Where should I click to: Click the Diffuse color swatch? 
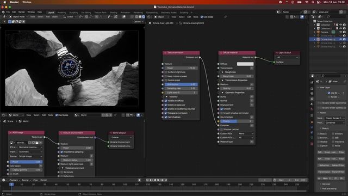(x=245, y=64)
